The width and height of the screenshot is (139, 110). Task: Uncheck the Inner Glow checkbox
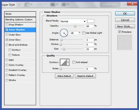coord(7,40)
